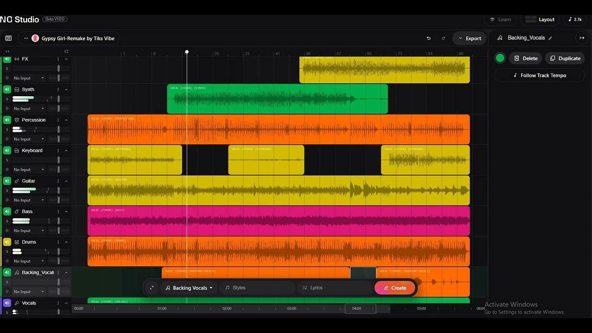The width and height of the screenshot is (592, 333).
Task: Click the redo arrow icon
Action: point(444,38)
